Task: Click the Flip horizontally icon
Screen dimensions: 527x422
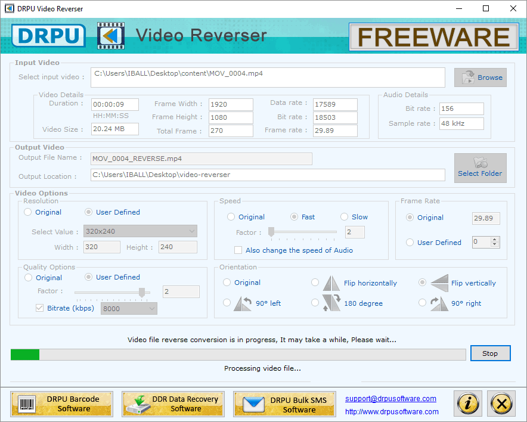Action: [331, 283]
